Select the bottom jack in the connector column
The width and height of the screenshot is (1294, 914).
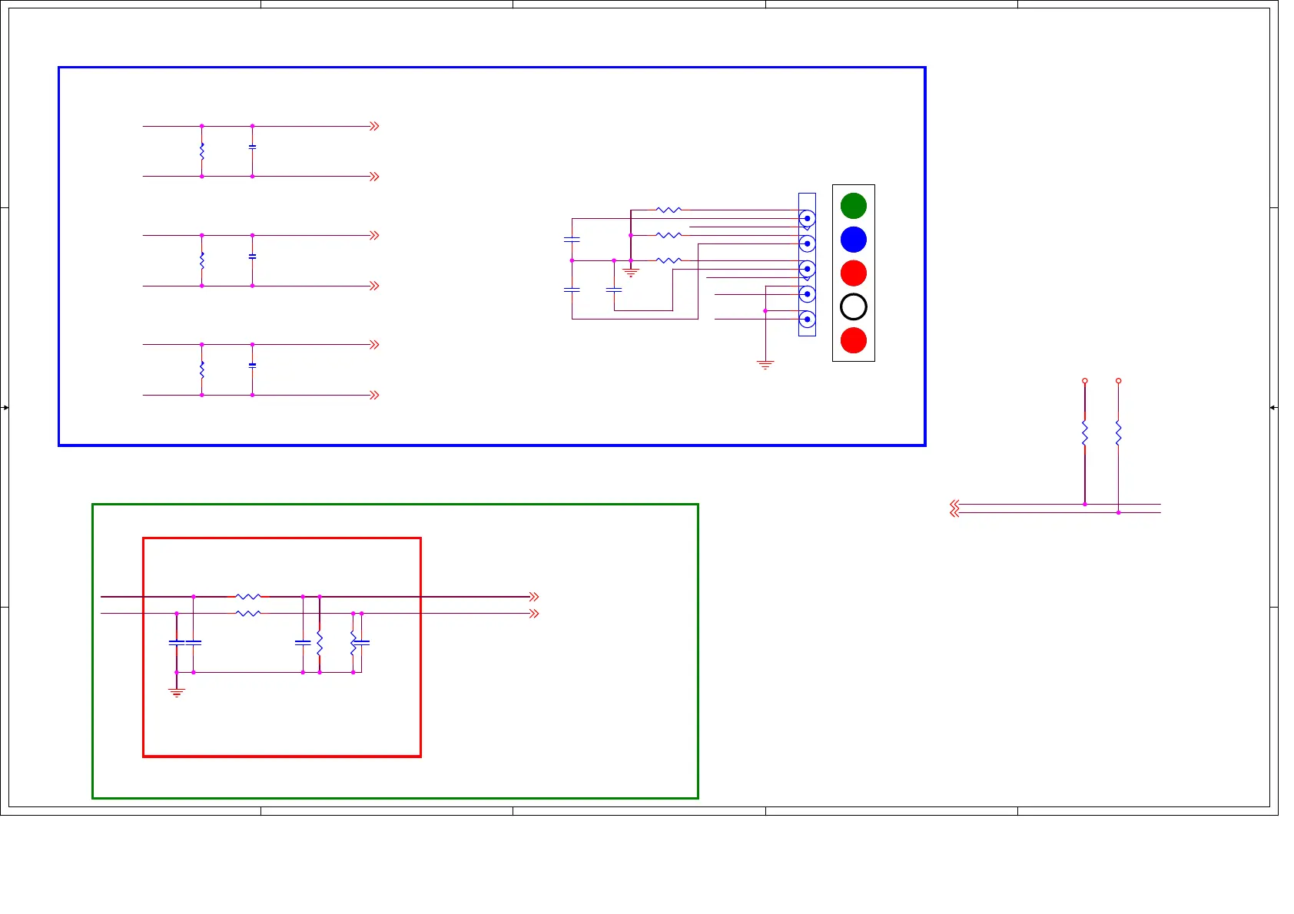tap(807, 319)
